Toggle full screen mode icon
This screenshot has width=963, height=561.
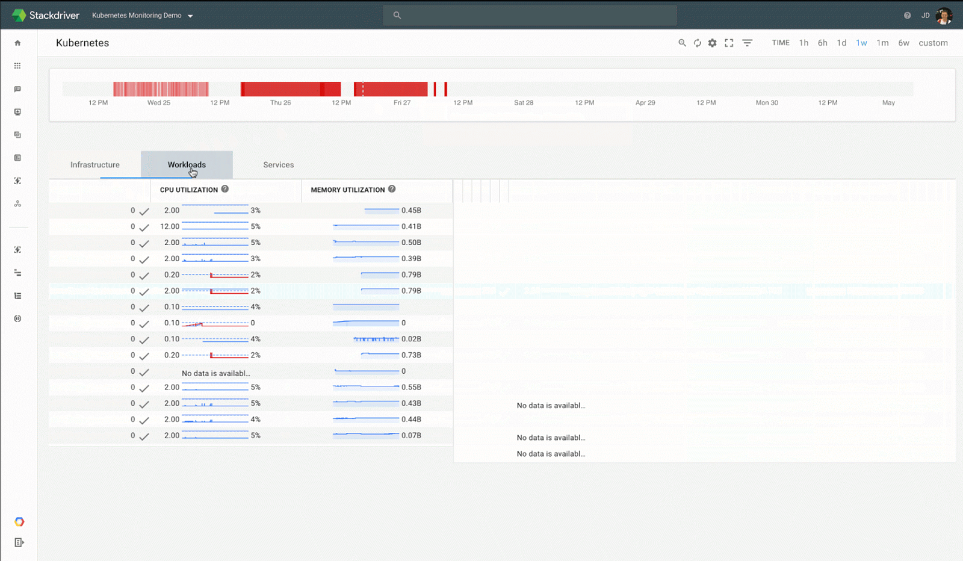click(x=729, y=43)
